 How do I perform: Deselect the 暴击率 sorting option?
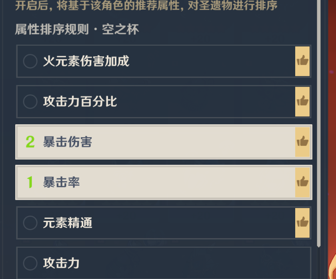(x=160, y=182)
